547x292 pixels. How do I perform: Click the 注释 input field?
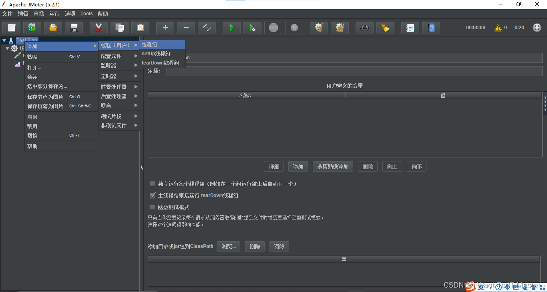tap(354, 71)
